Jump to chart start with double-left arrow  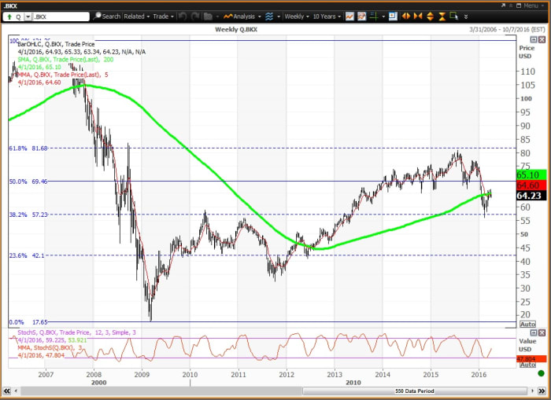[x=6, y=391]
